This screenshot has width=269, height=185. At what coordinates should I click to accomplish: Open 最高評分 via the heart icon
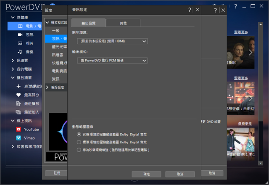(18, 95)
